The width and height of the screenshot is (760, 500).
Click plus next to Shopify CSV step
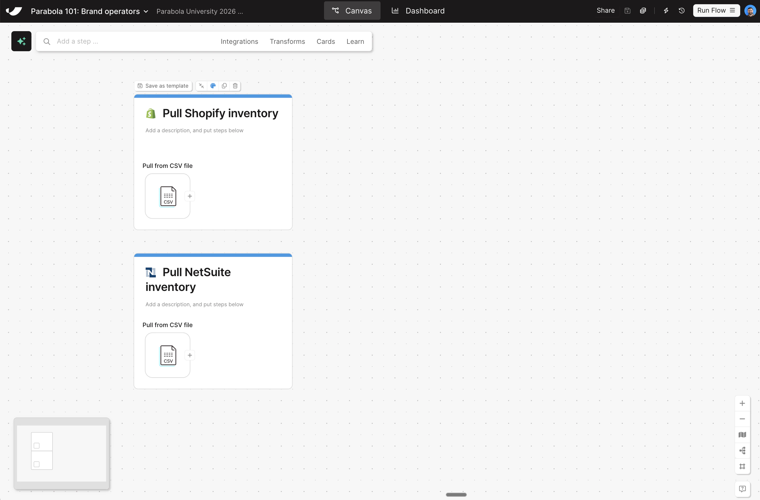(190, 196)
